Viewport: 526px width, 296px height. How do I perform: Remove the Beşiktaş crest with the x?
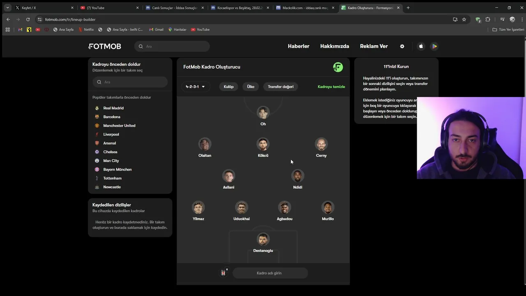click(x=227, y=270)
